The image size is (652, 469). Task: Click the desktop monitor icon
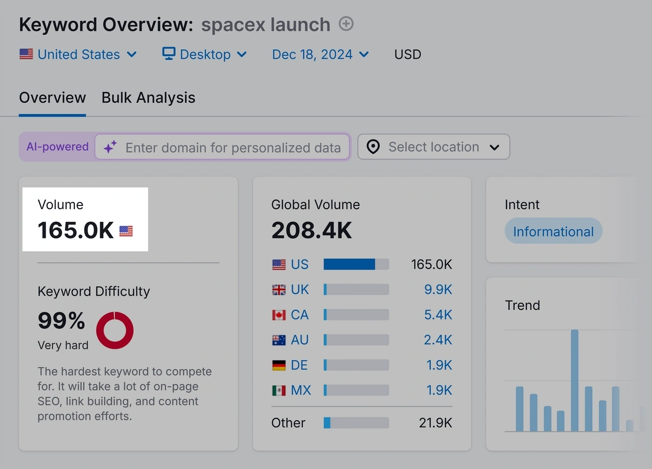point(169,54)
